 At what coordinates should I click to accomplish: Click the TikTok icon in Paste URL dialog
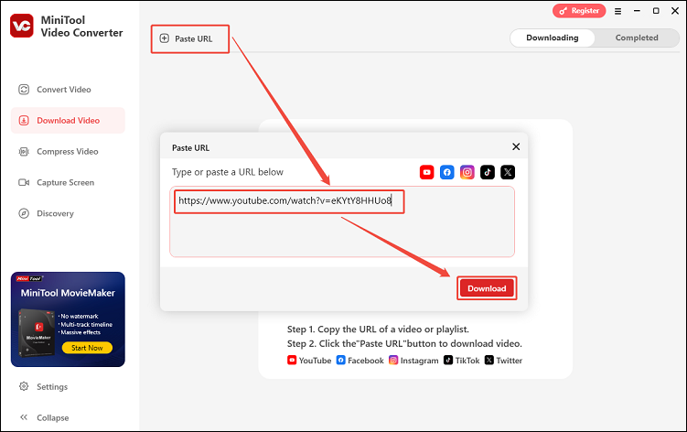tap(488, 172)
